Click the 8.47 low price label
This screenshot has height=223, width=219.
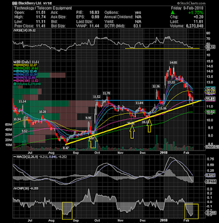[66, 148]
